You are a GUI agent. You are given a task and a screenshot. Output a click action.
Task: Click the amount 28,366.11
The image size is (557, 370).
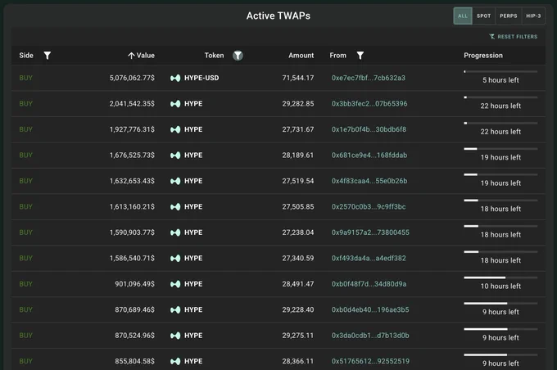pos(298,361)
